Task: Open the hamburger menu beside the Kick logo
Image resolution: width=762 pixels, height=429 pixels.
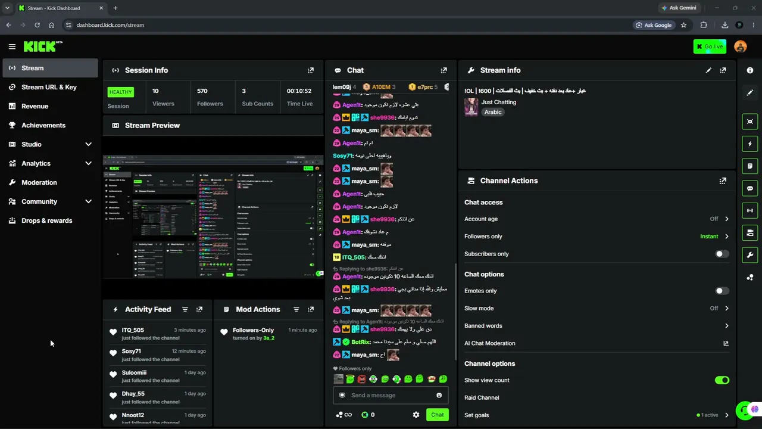Action: pos(12,46)
